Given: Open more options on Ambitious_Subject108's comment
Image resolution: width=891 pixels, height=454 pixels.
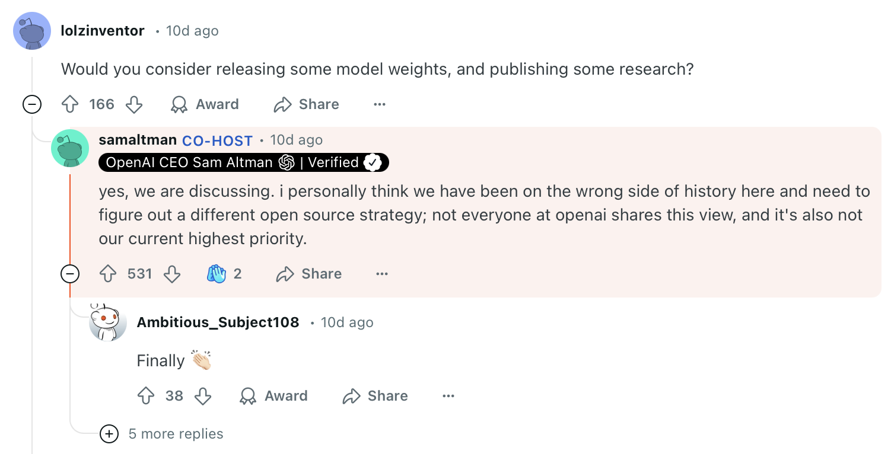Looking at the screenshot, I should pos(448,396).
